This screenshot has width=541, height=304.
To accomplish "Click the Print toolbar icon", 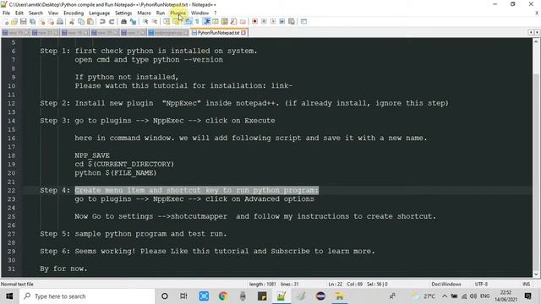I will (60, 21).
